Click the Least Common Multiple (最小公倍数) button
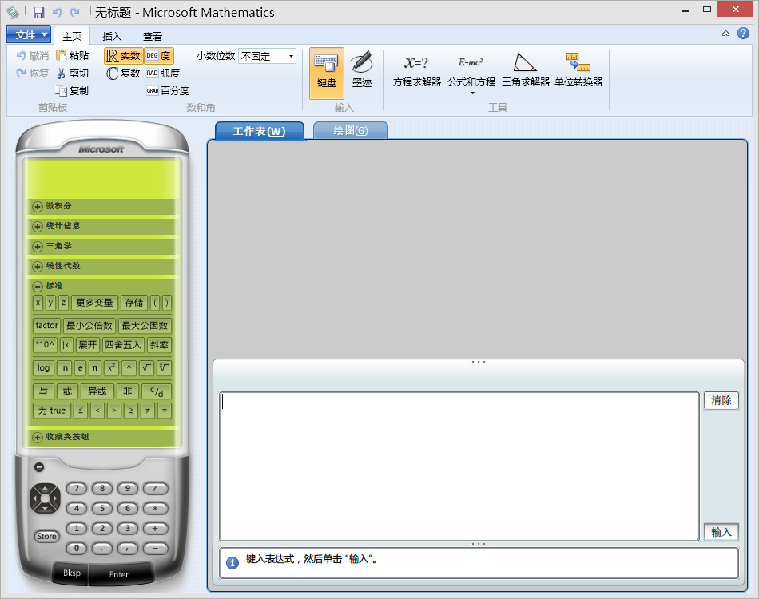The width and height of the screenshot is (759, 599). 89,326
